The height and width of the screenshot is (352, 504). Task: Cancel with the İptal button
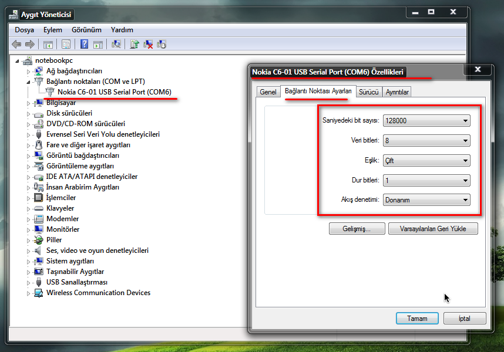point(465,319)
